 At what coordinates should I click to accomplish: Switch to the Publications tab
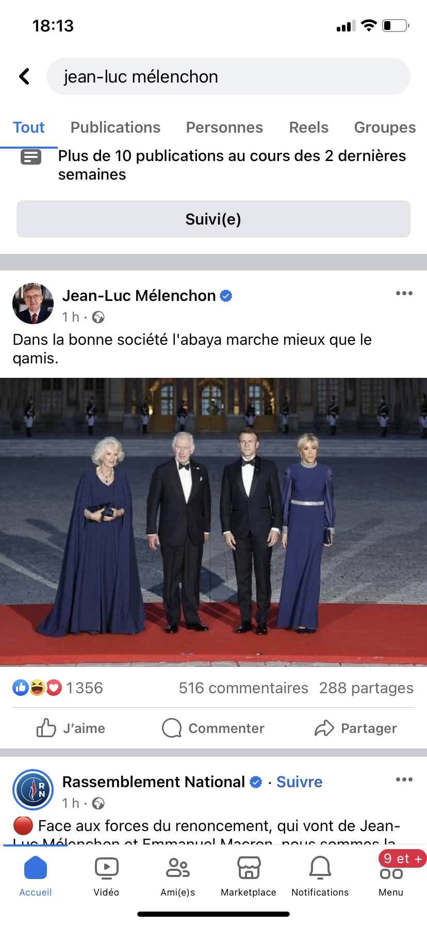pos(116,127)
